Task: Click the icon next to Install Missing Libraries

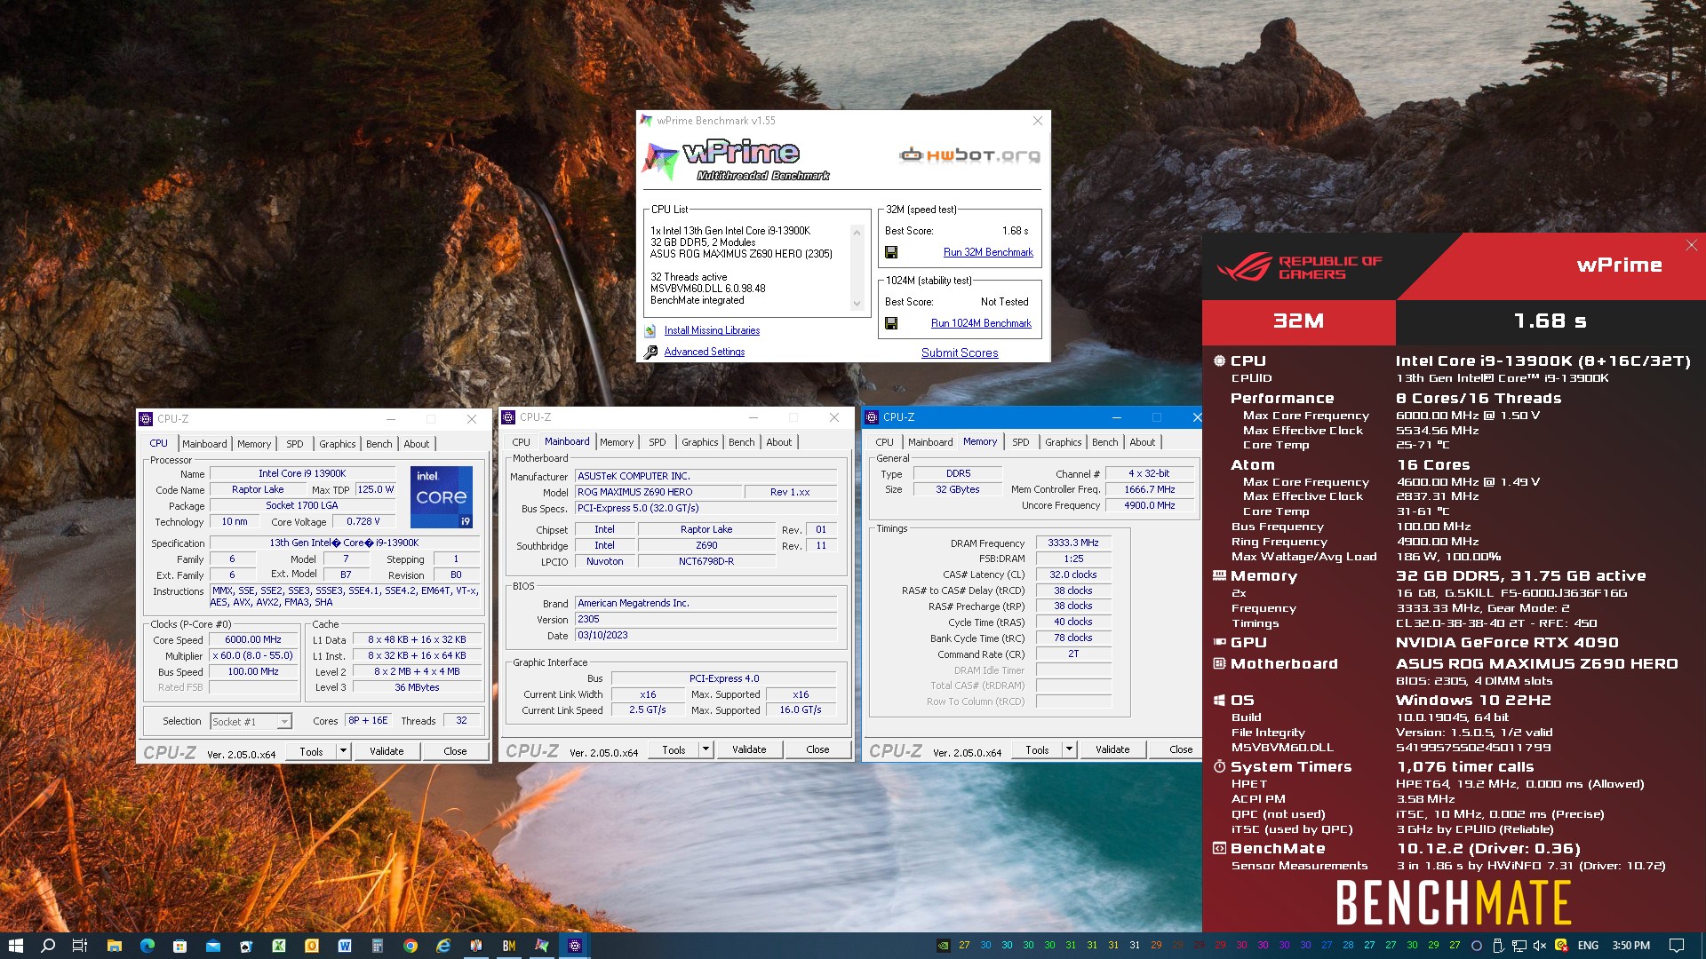Action: pos(650,330)
